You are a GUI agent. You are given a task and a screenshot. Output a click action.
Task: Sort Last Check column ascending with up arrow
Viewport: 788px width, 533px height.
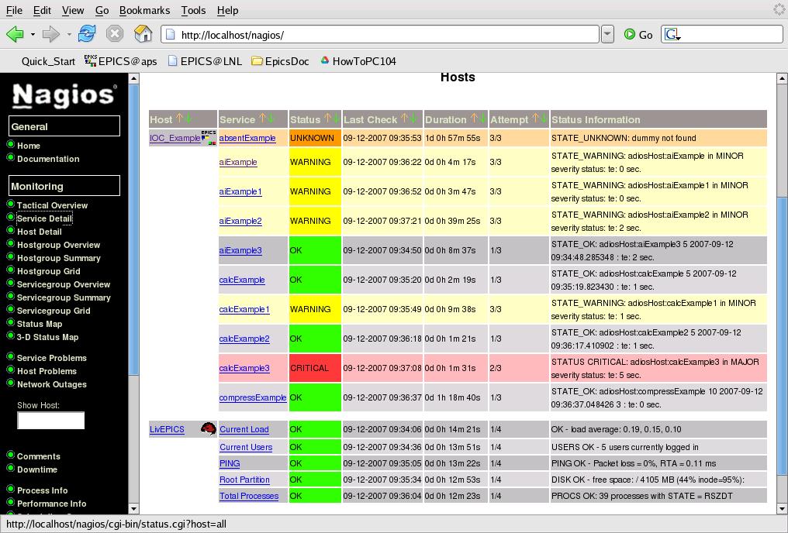point(405,119)
